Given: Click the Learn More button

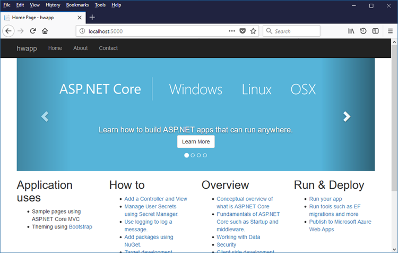Looking at the screenshot, I should point(196,141).
